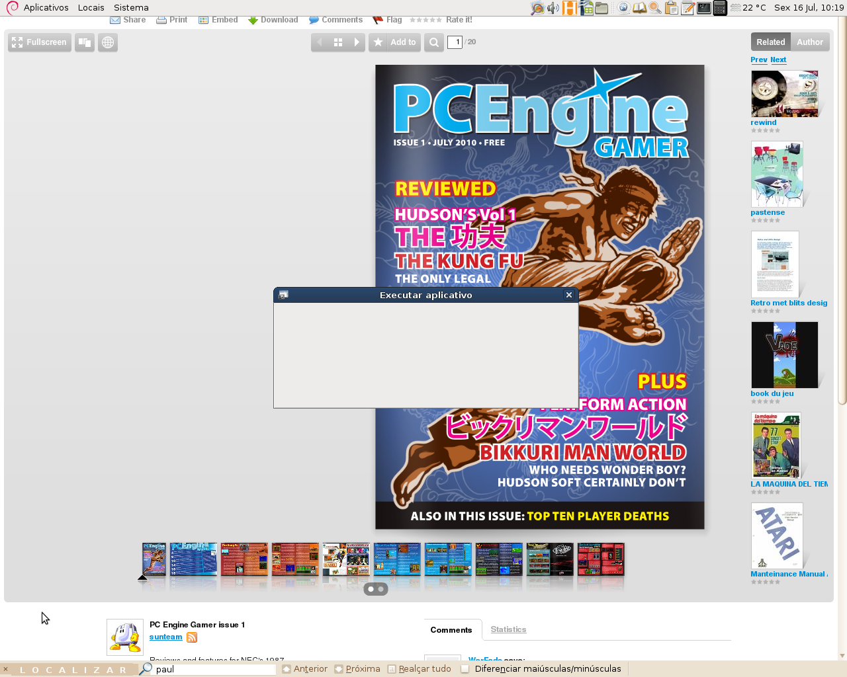Viewport: 847px width, 677px height.
Task: Click the Next link in related sidebar
Action: (778, 60)
